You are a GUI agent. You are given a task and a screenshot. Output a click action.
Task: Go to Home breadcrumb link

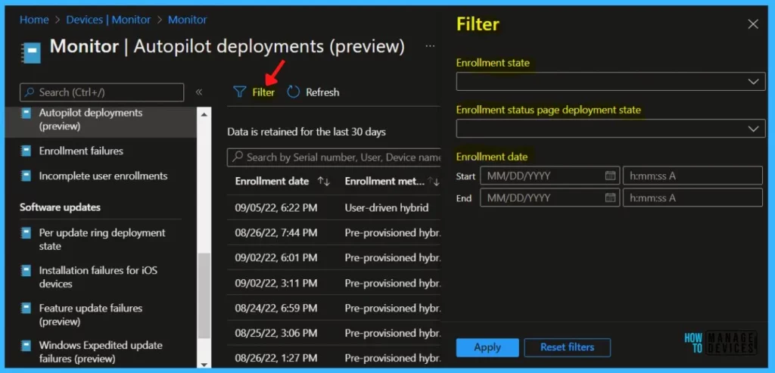tap(34, 20)
